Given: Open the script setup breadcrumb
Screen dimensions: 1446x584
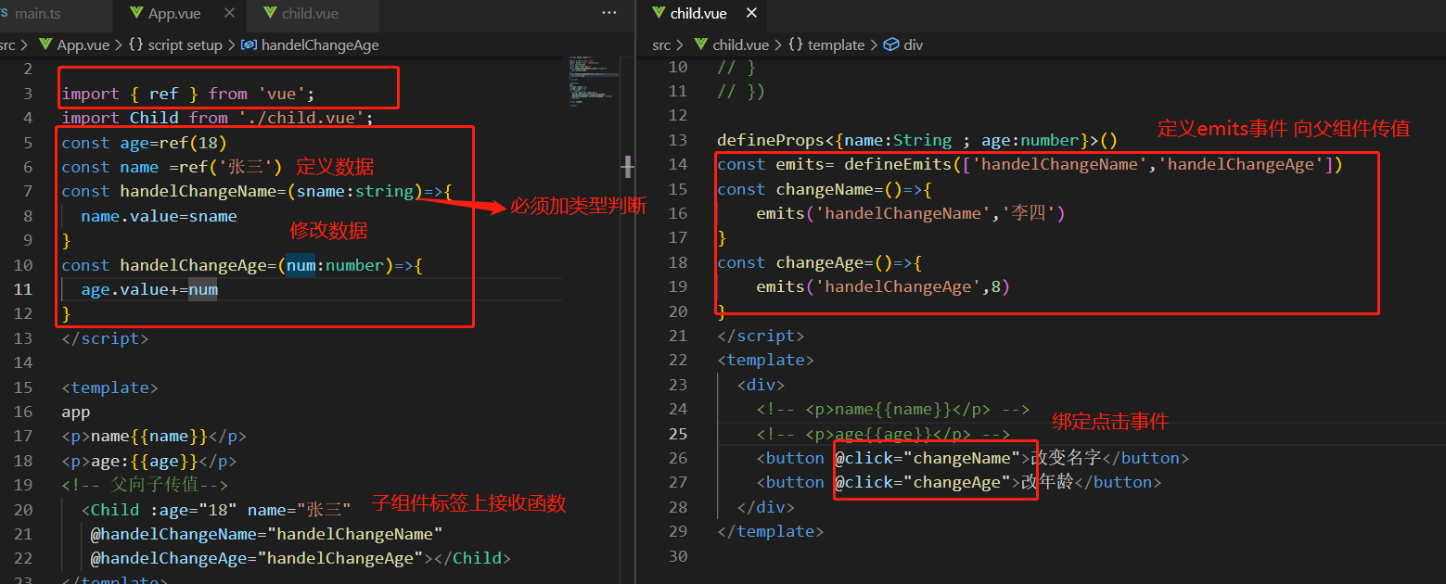Looking at the screenshot, I should pyautogui.click(x=186, y=44).
